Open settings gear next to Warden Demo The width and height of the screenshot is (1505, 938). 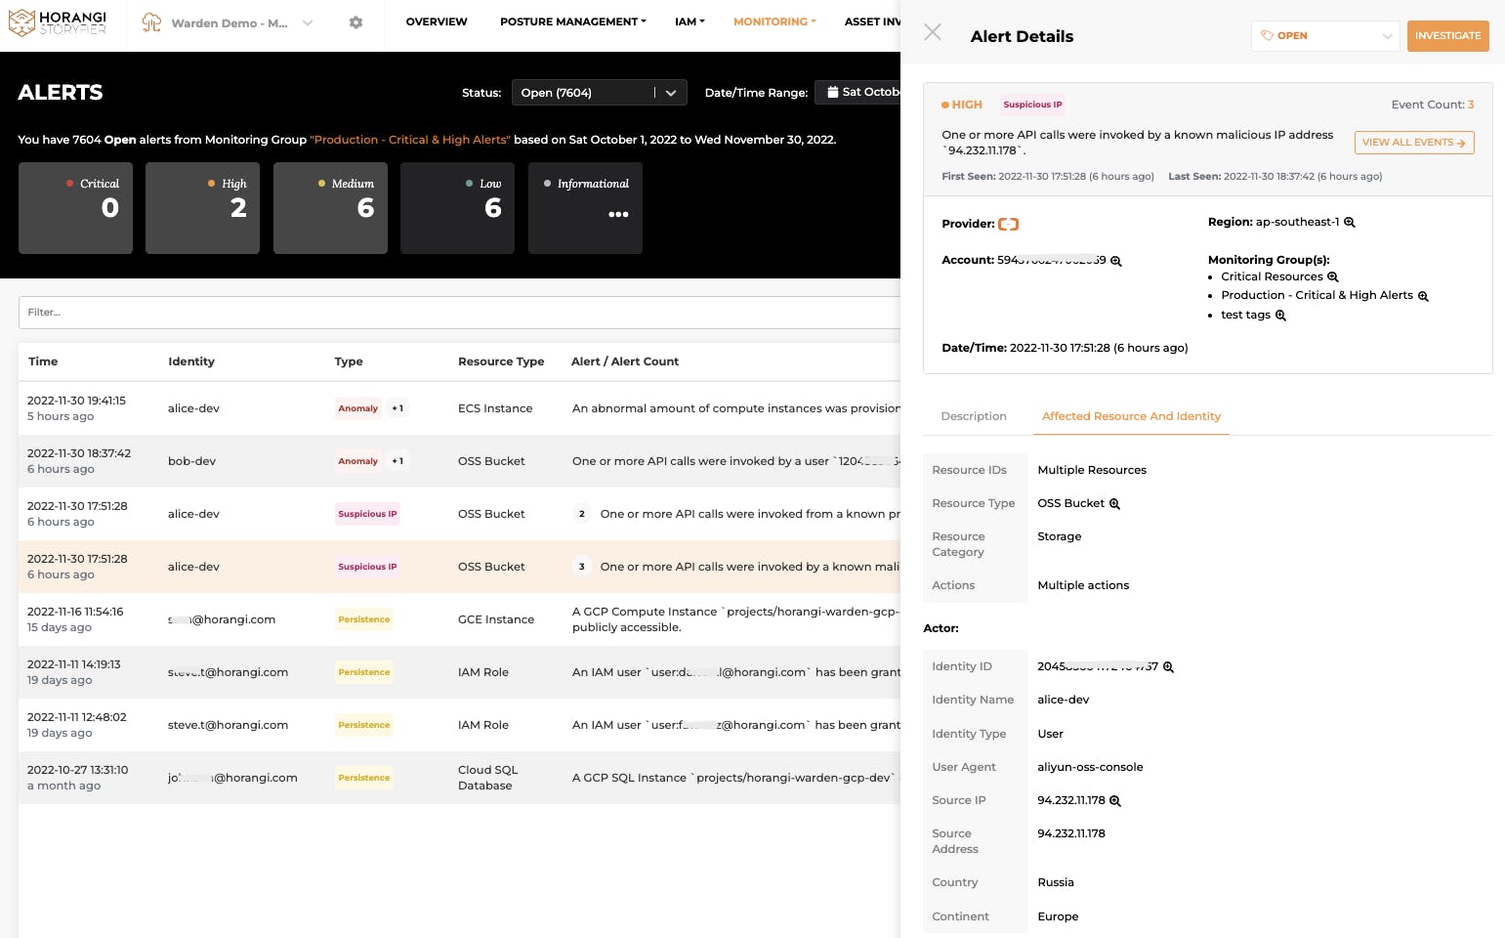(x=355, y=22)
